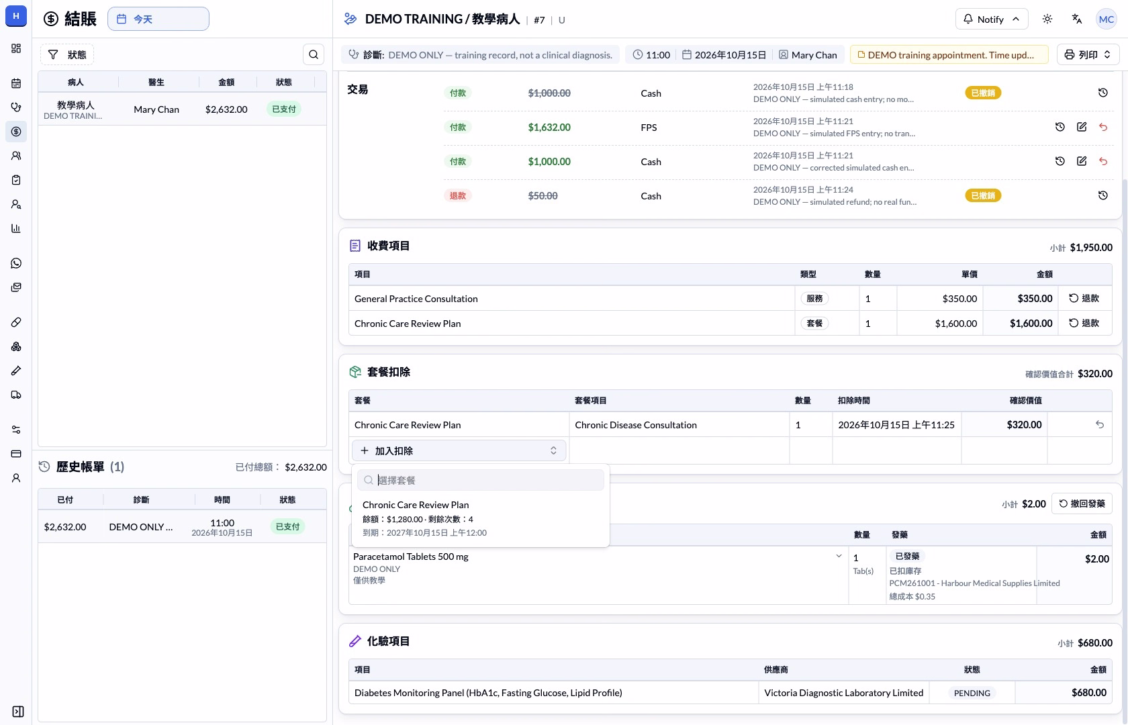Click the 選擇套餐 search field
The image size is (1128, 725).
[x=481, y=480]
